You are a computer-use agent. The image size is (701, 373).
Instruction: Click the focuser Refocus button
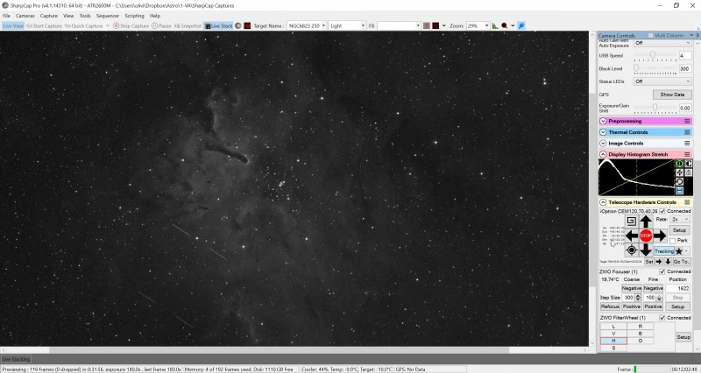click(610, 306)
